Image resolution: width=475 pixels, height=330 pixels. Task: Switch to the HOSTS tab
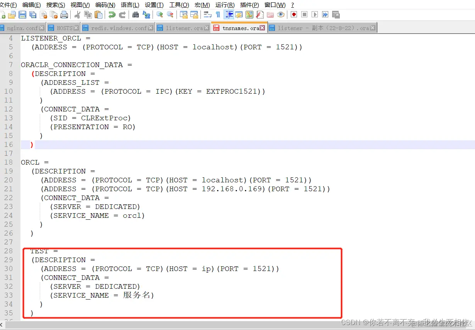pos(63,28)
